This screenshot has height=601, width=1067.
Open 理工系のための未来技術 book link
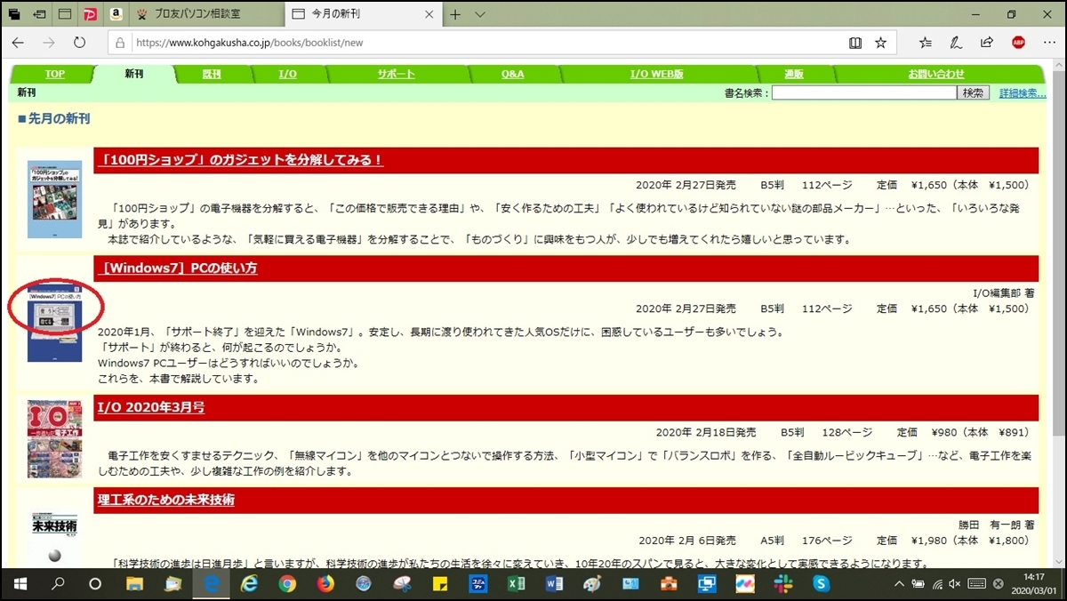(x=165, y=500)
